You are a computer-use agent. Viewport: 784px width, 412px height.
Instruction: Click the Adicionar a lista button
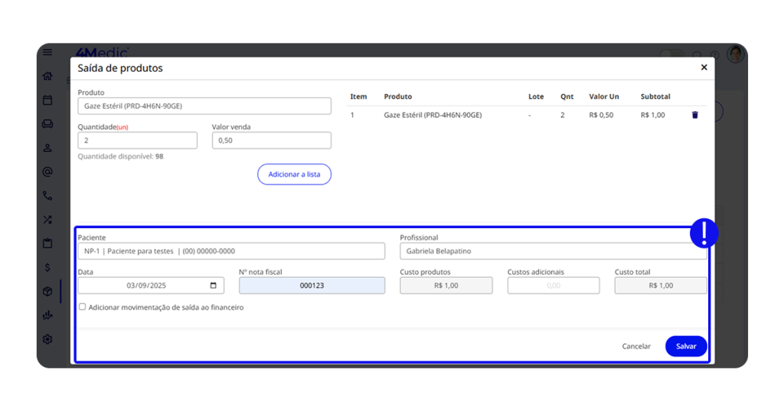(294, 175)
